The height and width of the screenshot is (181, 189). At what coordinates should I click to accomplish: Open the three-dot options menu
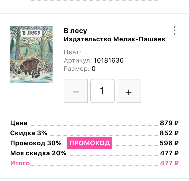tap(175, 30)
